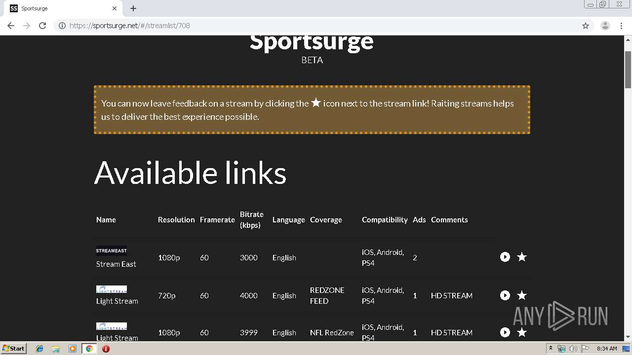
Task: Click the REDZONE FEED coverage cell
Action: click(x=327, y=295)
